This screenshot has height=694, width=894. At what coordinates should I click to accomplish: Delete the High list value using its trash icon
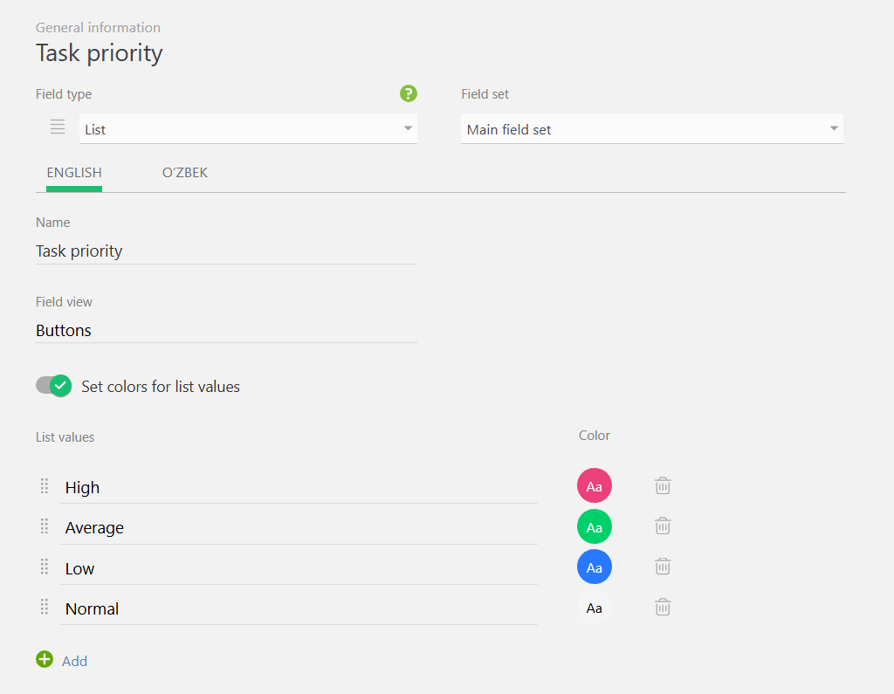(662, 485)
